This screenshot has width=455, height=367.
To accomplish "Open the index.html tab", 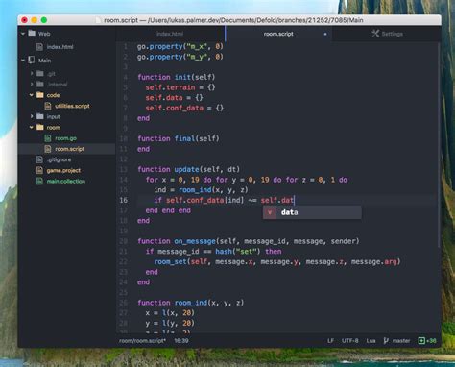I will click(170, 34).
